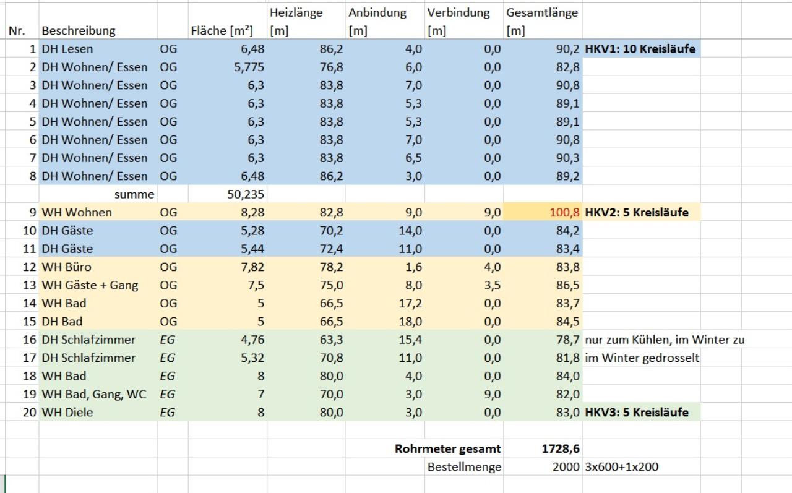Select the 'DH Lesen' description cell
The height and width of the screenshot is (493, 792).
coord(98,49)
